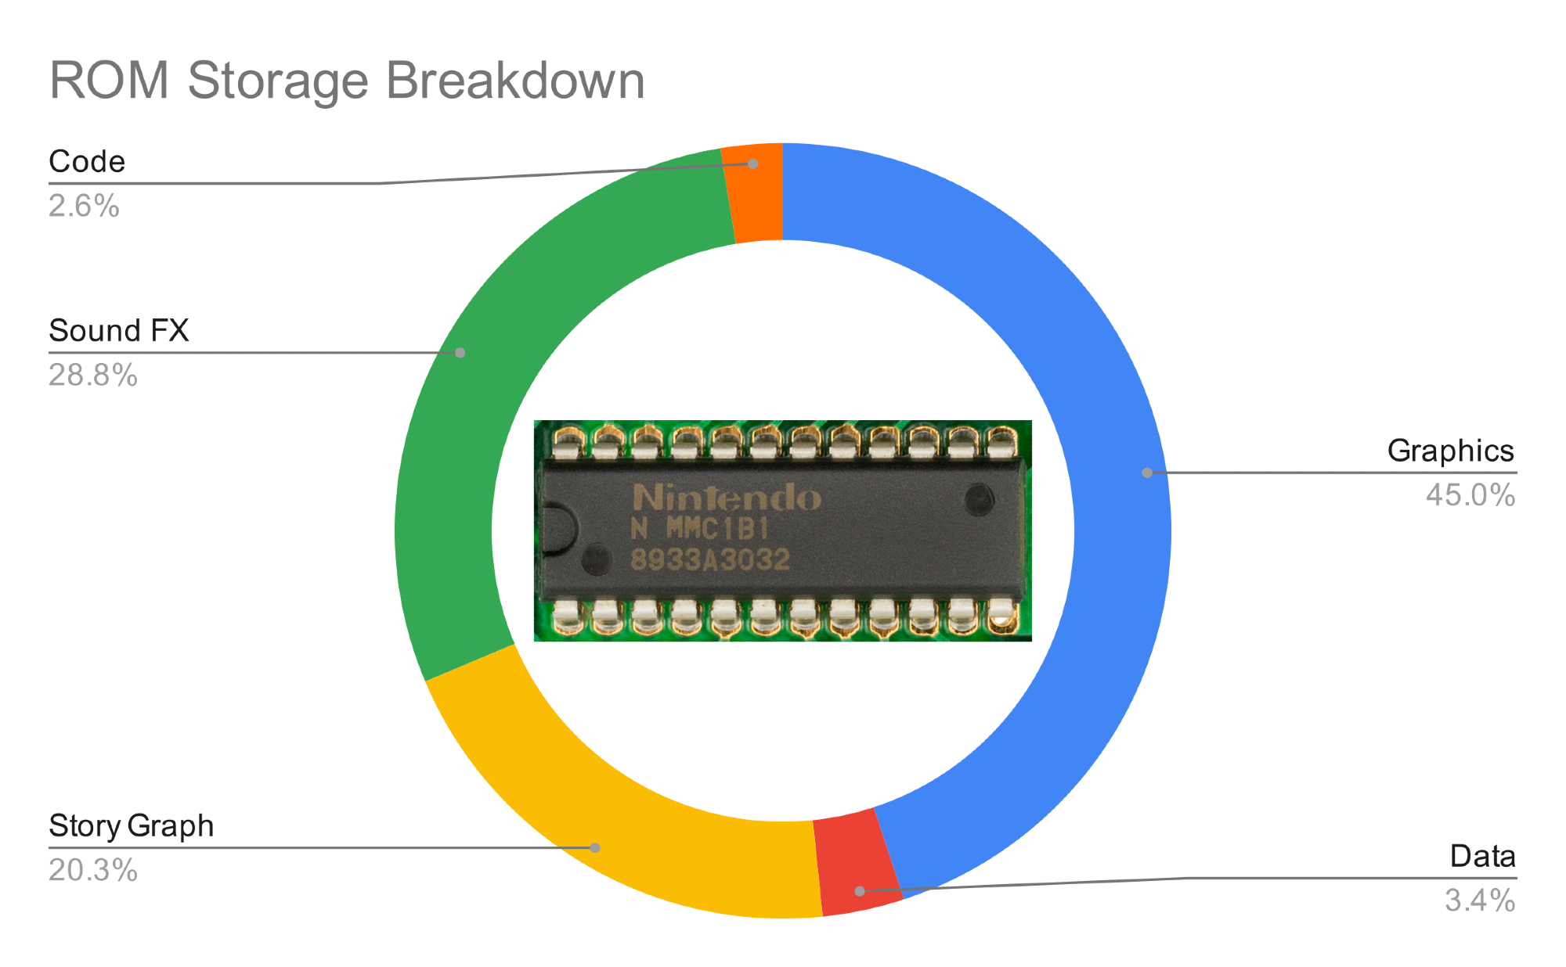Click the Code label text
Image resolution: width=1566 pixels, height=967 pixels.
coord(87,162)
